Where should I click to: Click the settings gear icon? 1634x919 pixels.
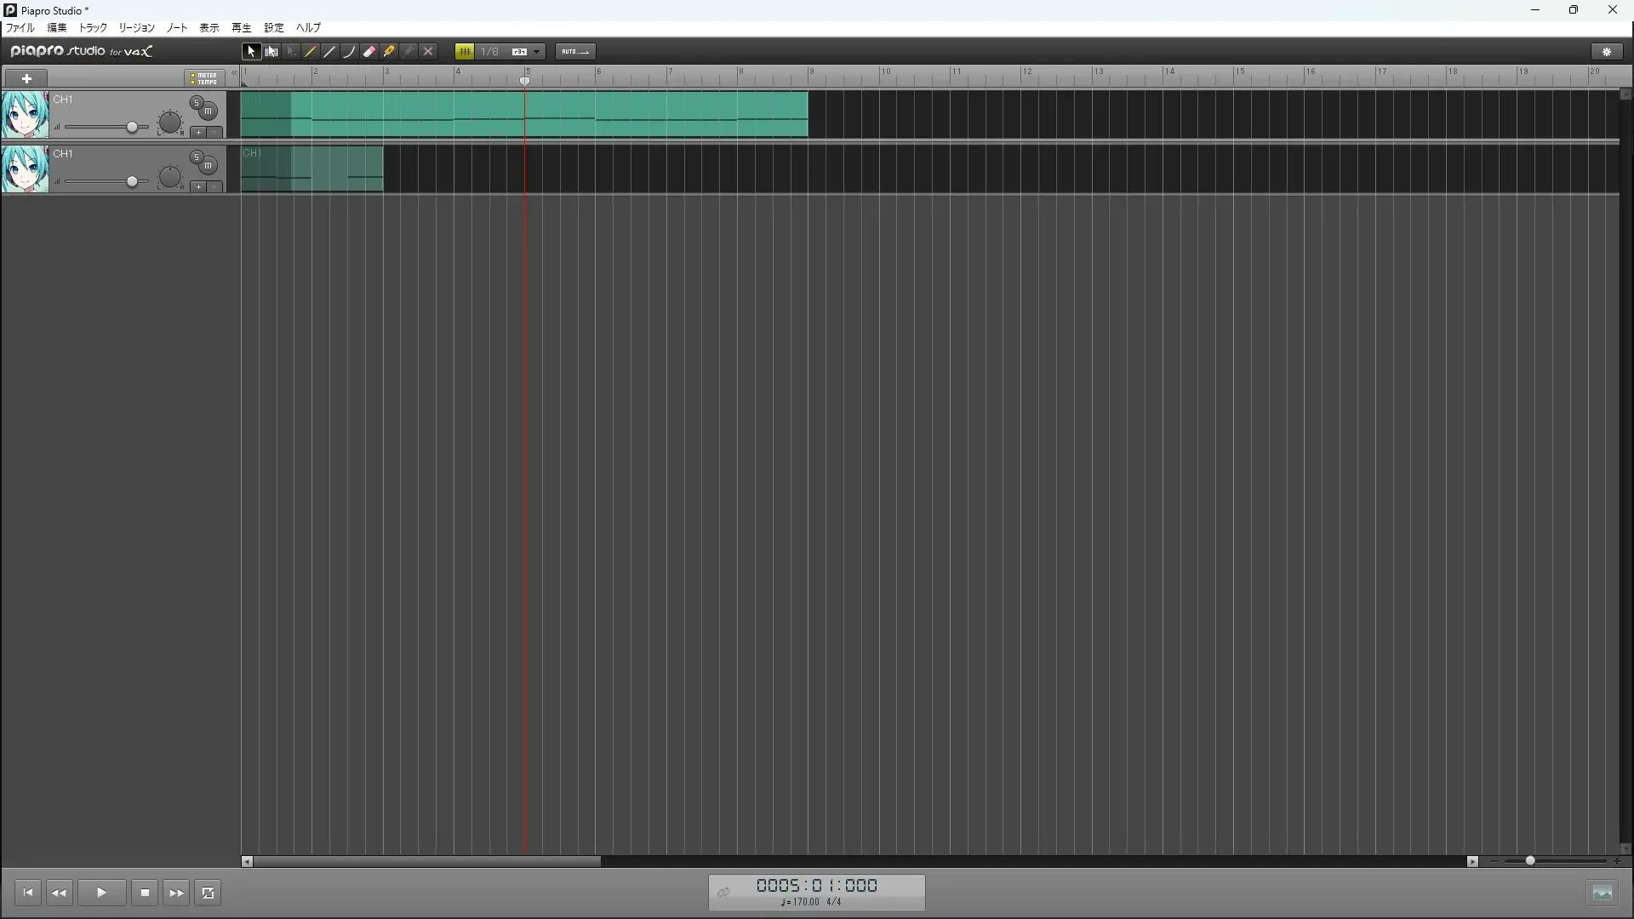tap(1607, 52)
